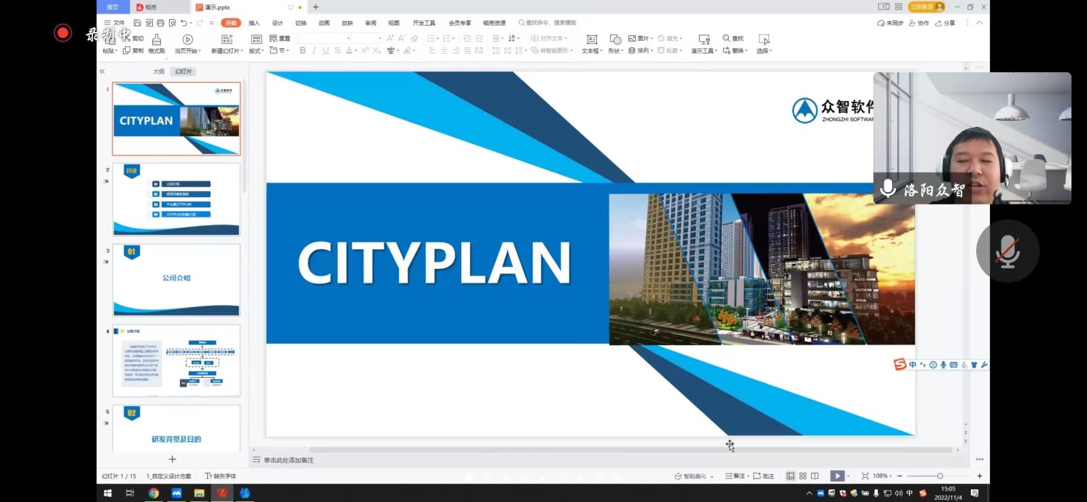1087x502 pixels.
Task: Open Google Chrome from the taskbar
Action: click(154, 493)
